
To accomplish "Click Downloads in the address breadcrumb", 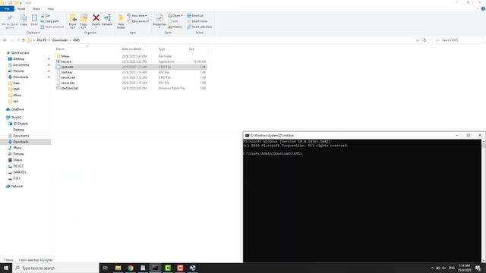I will click(60, 40).
